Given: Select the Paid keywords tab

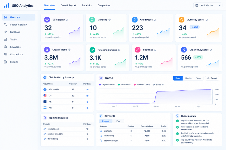Looking at the screenshot, I should coord(118,121).
